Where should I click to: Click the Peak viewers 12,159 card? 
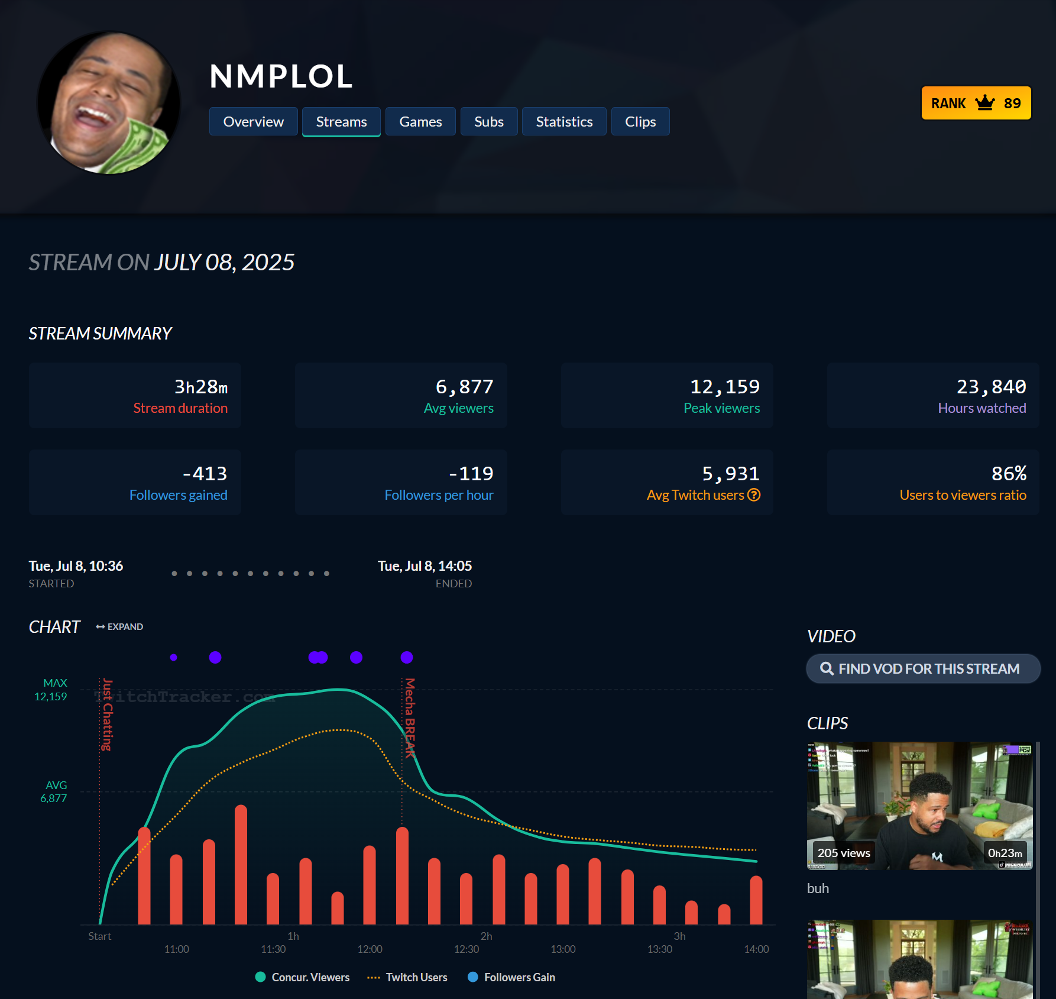tap(667, 395)
